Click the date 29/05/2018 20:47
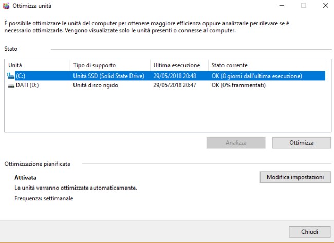 pos(175,85)
